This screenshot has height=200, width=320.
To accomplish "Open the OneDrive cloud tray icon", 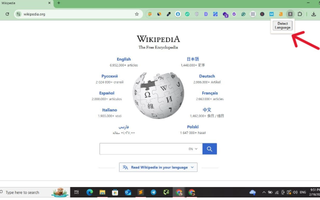I will pyautogui.click(x=252, y=192).
